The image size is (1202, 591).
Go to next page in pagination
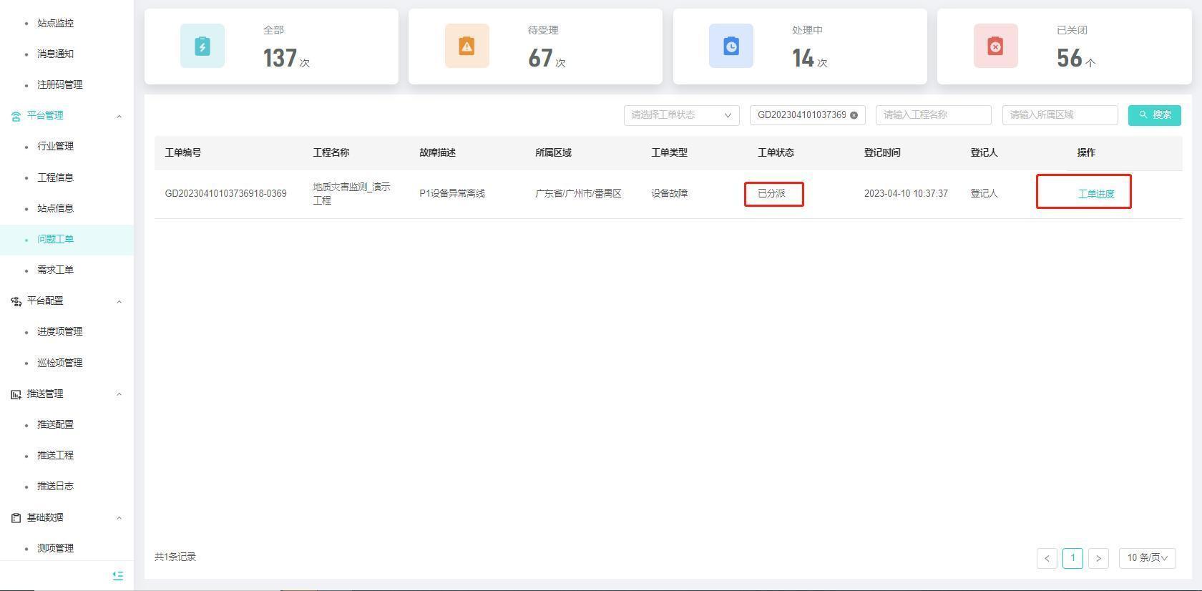pos(1098,558)
